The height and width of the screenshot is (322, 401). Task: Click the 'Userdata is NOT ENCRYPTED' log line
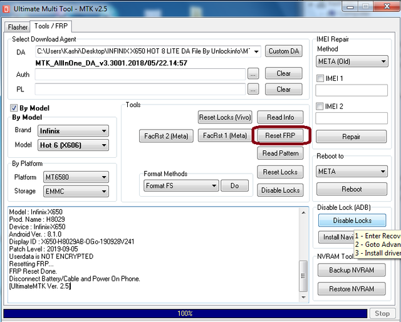tap(51, 256)
